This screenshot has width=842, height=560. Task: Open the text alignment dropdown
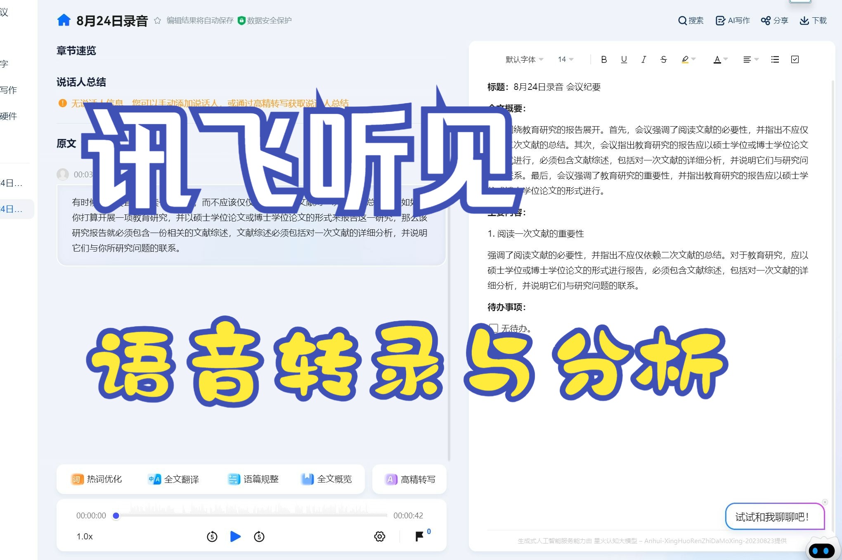751,59
